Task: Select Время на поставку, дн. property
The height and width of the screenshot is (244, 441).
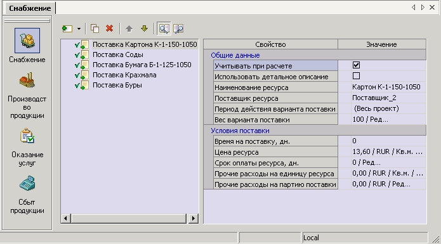Action: pyautogui.click(x=275, y=141)
